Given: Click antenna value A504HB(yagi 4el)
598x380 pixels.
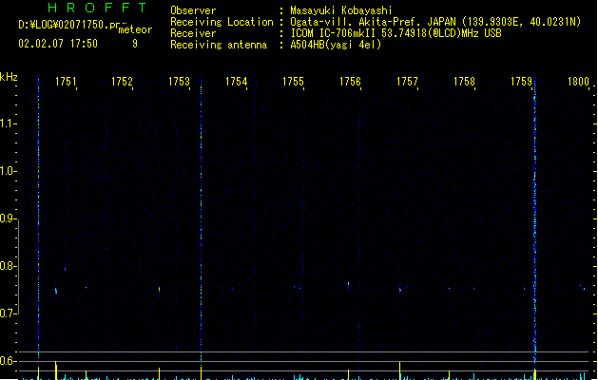Looking at the screenshot, I should click(x=336, y=45).
